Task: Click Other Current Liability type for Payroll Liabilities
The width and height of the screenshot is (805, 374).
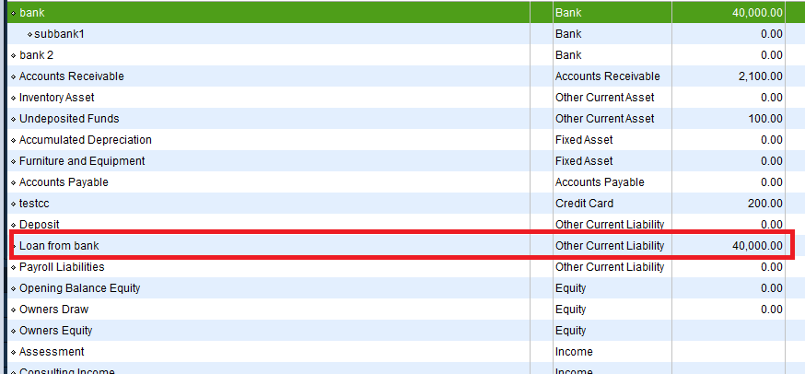Action: point(610,267)
